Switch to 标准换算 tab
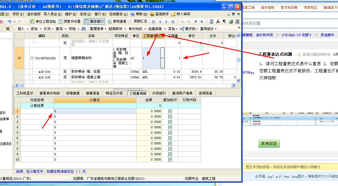 coord(73,93)
